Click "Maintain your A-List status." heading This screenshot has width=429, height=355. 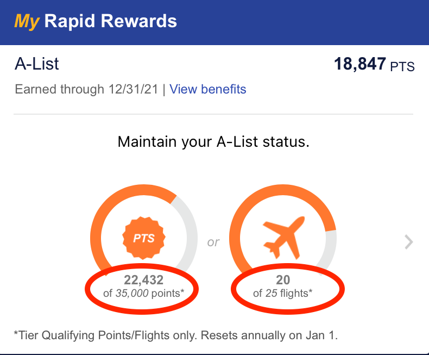pos(213,143)
